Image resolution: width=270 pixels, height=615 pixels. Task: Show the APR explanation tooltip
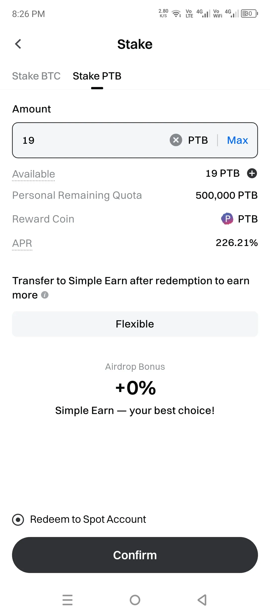[x=22, y=243]
